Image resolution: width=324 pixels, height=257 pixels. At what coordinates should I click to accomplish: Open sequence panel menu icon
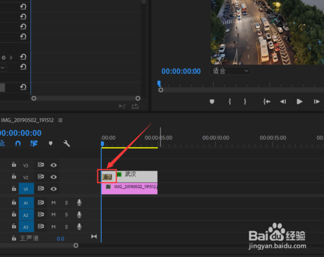[60, 120]
